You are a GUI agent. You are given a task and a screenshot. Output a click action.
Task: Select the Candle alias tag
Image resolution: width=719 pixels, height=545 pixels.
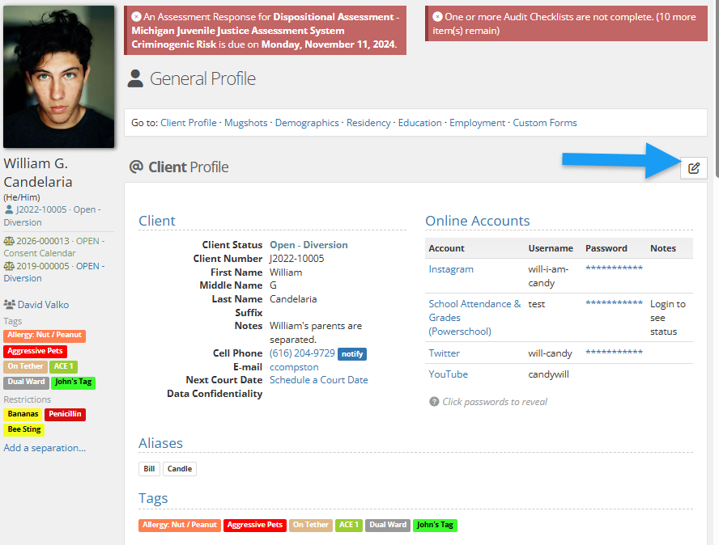pos(180,469)
